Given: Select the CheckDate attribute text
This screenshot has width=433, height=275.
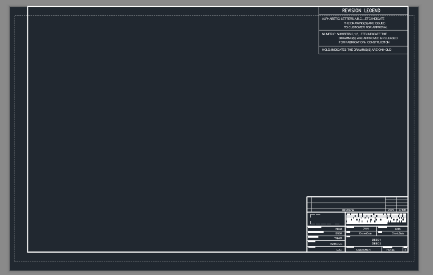Looking at the screenshot, I should (x=398, y=234).
